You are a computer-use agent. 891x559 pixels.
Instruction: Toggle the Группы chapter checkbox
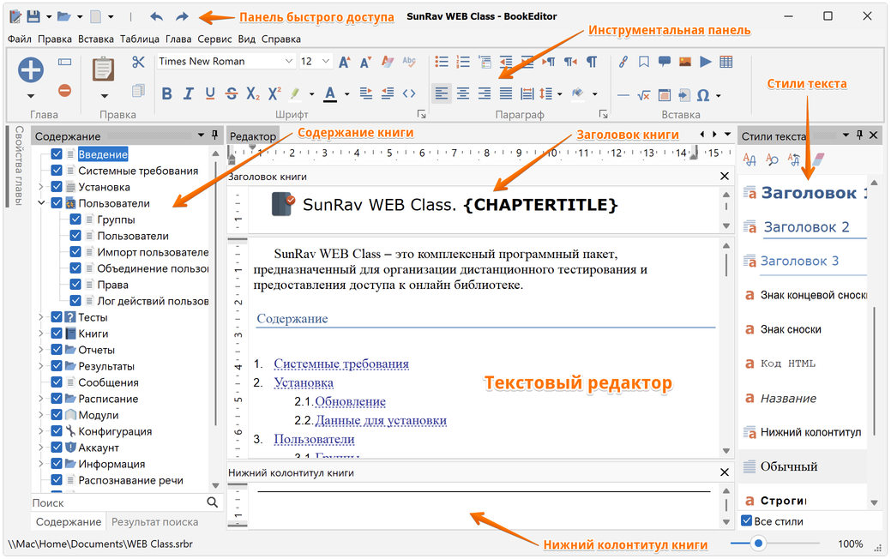pyautogui.click(x=75, y=219)
